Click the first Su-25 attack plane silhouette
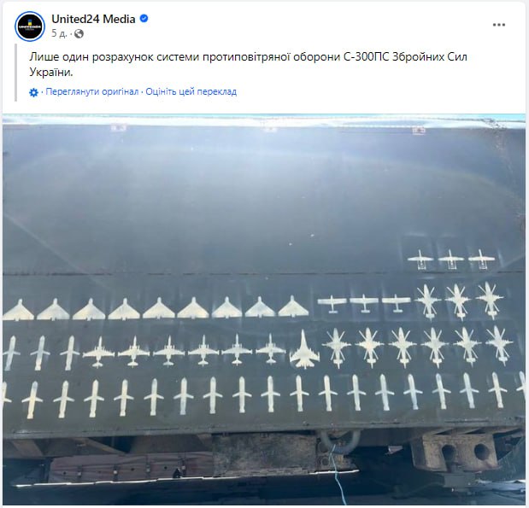This screenshot has height=508, width=529. pyautogui.click(x=99, y=353)
